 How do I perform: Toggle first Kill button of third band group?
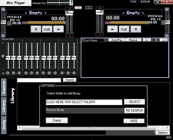pyautogui.click(x=43, y=73)
